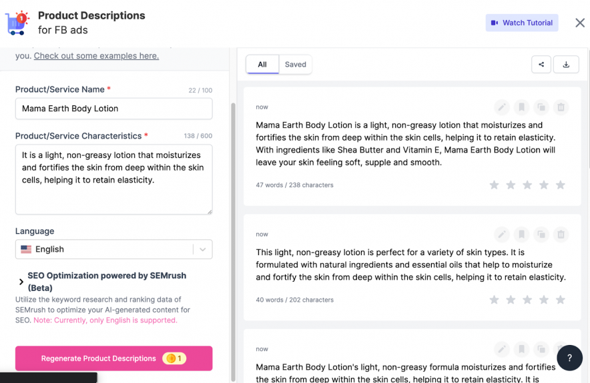Rate the first description five stars
The width and height of the screenshot is (590, 383).
(x=561, y=185)
